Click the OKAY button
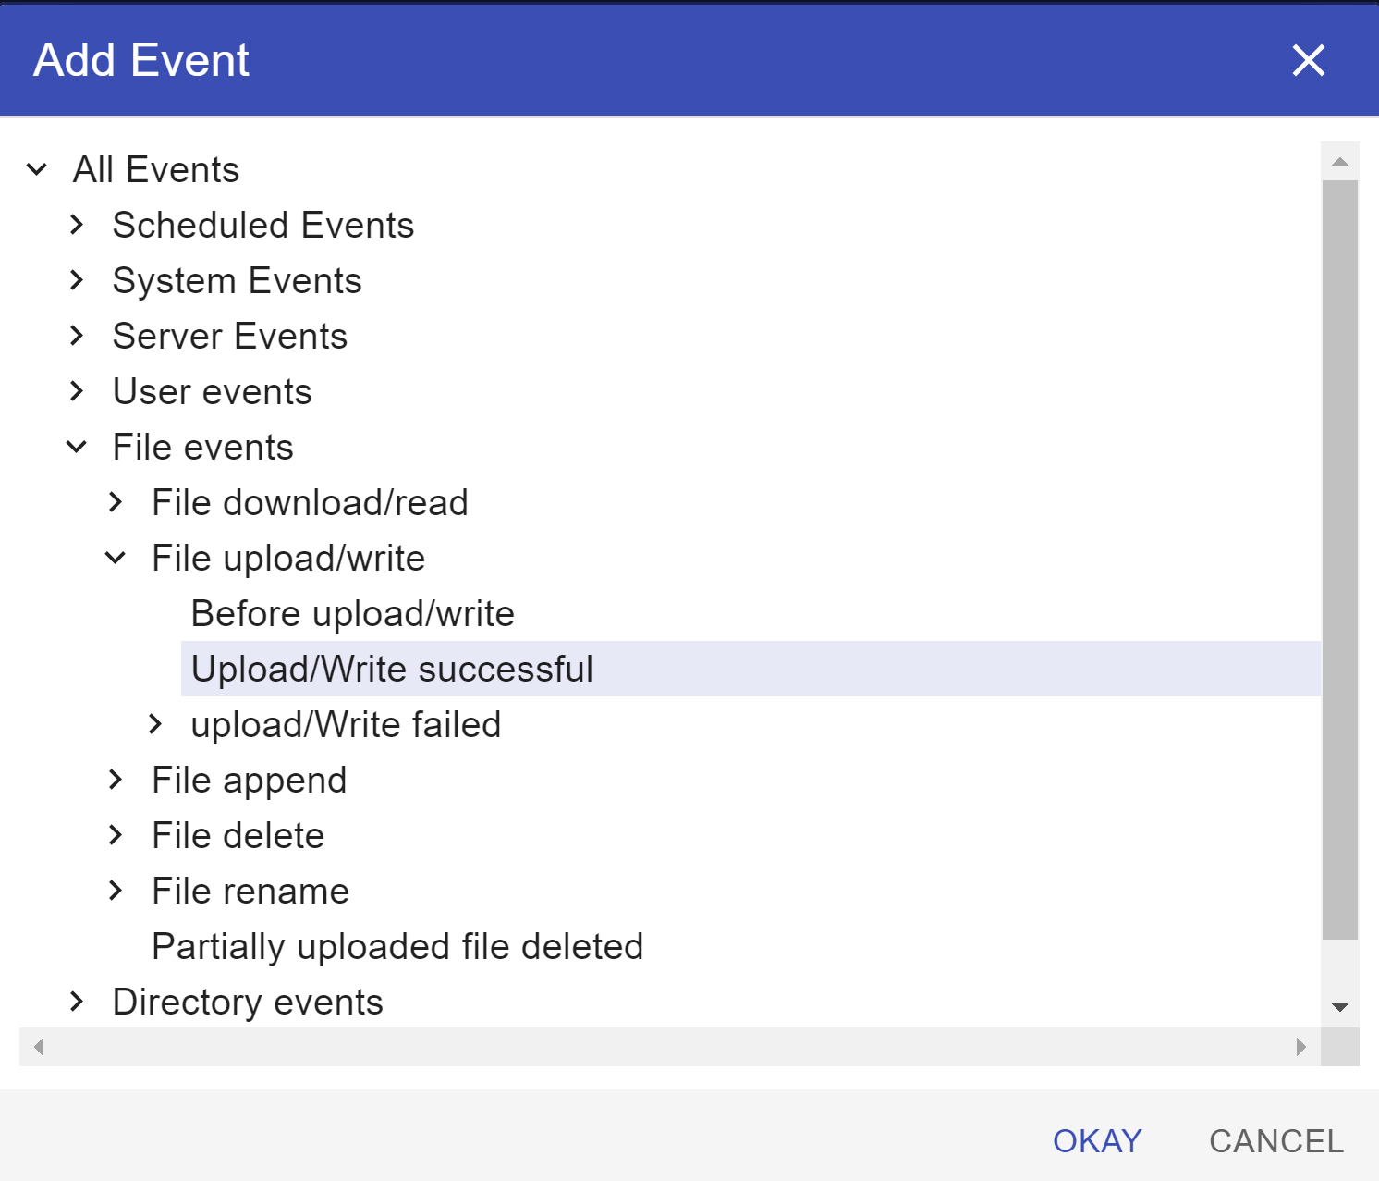 tap(1097, 1141)
